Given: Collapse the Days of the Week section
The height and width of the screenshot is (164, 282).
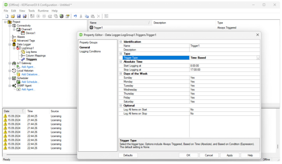Looking at the screenshot, I should pos(121,74).
